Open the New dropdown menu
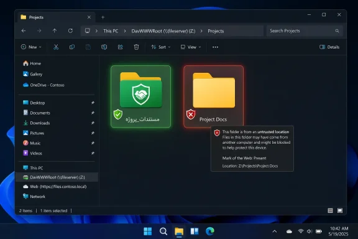 click(31, 47)
